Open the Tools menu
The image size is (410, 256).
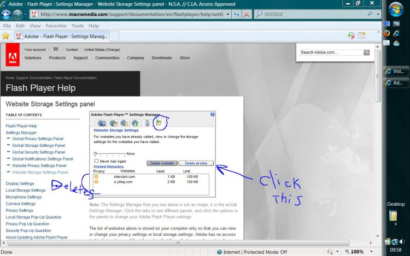[x=78, y=26]
